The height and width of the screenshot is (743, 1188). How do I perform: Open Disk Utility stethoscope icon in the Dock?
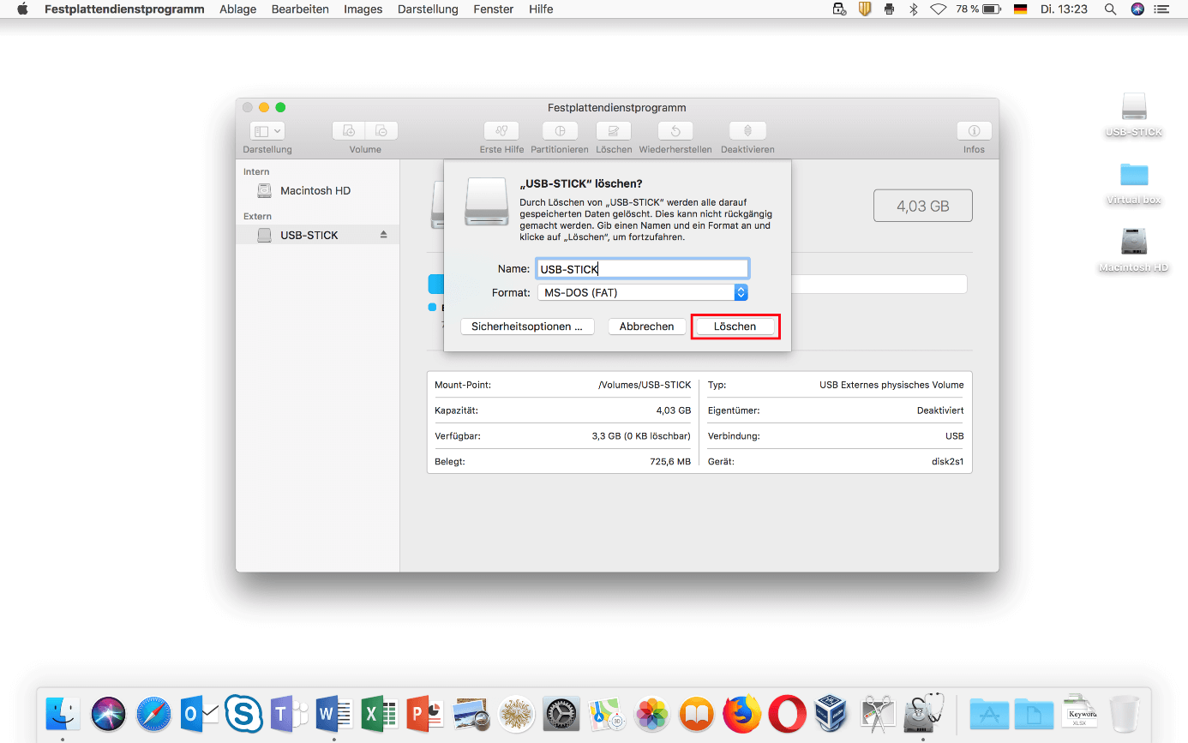pyautogui.click(x=923, y=712)
